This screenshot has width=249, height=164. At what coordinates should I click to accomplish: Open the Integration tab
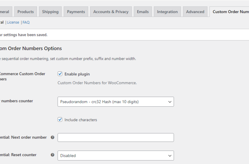click(167, 11)
